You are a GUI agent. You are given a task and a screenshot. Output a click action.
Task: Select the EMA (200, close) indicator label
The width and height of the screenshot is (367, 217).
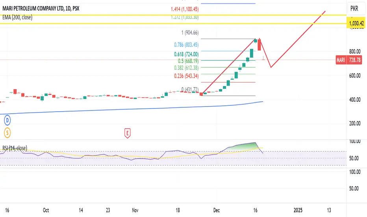coord(17,17)
